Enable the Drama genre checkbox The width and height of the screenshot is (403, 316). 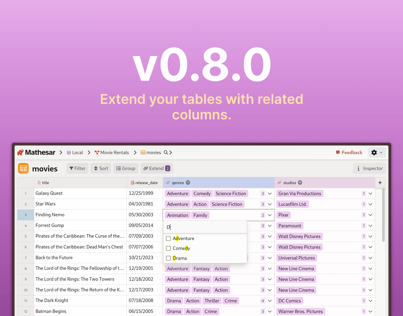tap(168, 258)
